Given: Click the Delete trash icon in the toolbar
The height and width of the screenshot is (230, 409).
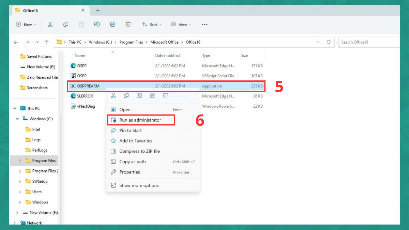Looking at the screenshot, I should click(x=128, y=25).
